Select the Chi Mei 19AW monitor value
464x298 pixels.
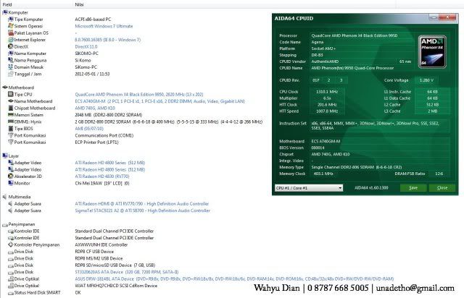coord(102,183)
